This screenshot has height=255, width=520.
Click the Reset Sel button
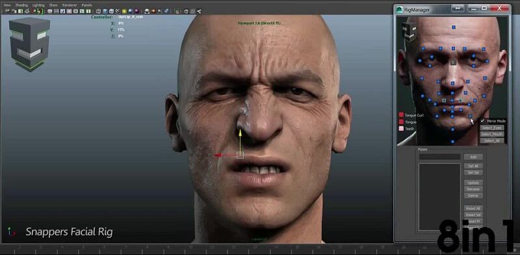tap(473, 215)
